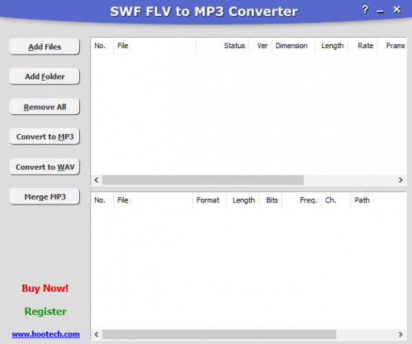The width and height of the screenshot is (412, 344).
Task: Open the Buy Now! link
Action: pyautogui.click(x=45, y=288)
